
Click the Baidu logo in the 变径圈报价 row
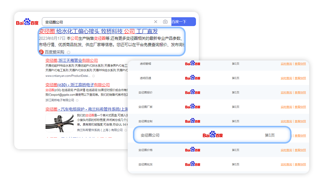coord(193,92)
